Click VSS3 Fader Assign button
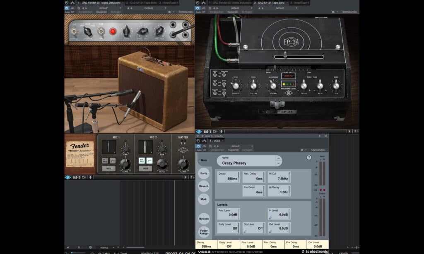 [x=204, y=232]
